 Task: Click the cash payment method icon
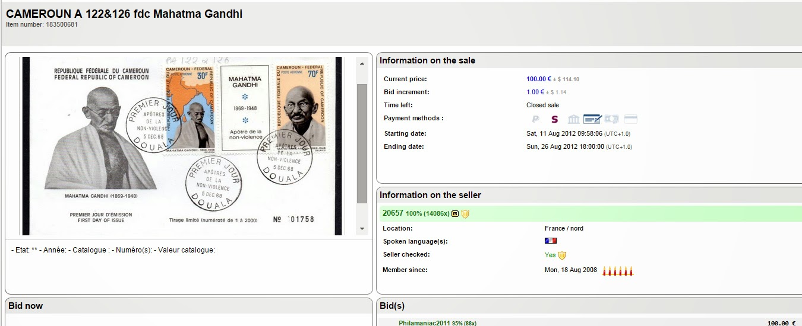[x=612, y=119]
